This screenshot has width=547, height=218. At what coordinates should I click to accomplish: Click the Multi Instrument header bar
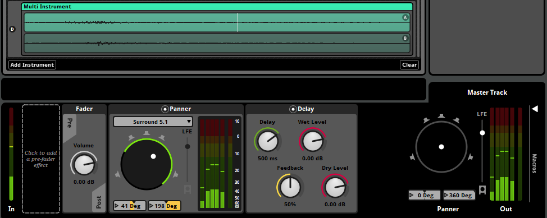(217, 7)
